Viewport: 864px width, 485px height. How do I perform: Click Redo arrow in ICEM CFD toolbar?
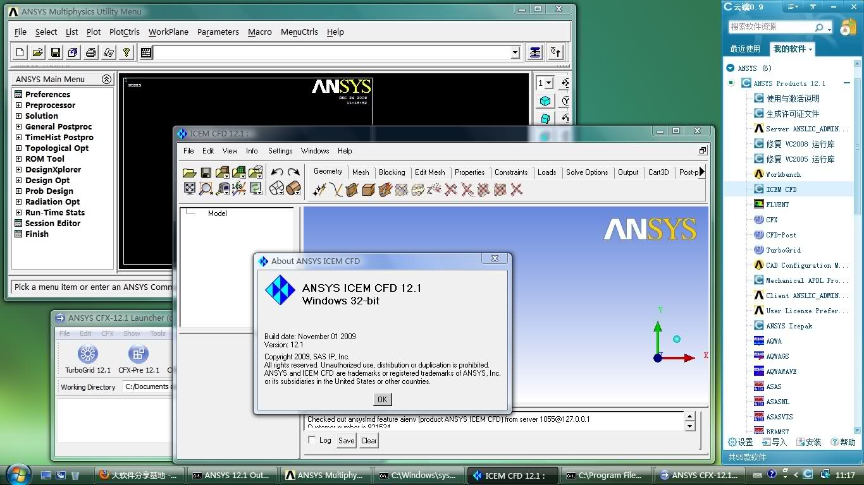coord(293,172)
